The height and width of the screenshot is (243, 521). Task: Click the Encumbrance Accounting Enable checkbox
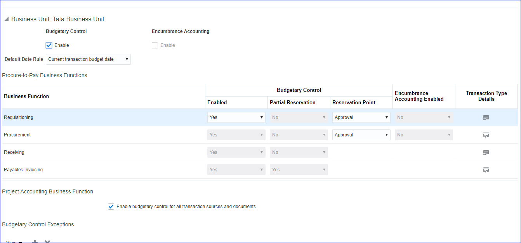[x=155, y=45]
